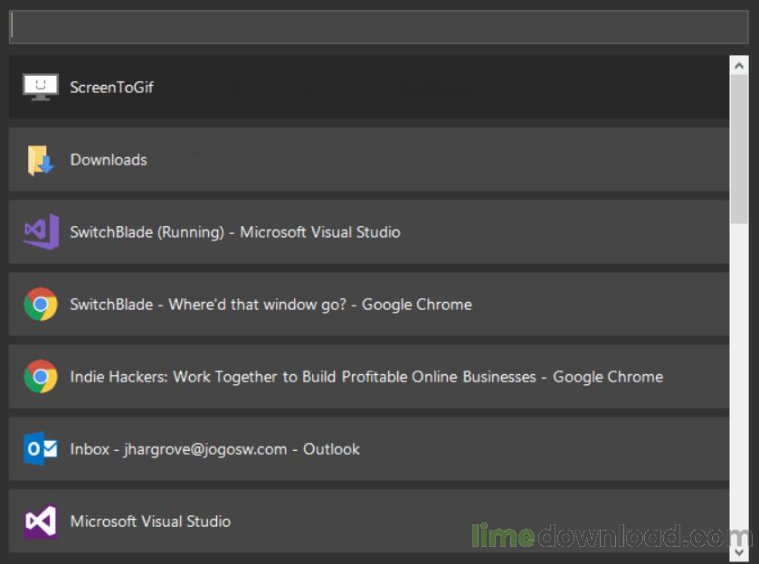Focus the search text box at top

[379, 28]
